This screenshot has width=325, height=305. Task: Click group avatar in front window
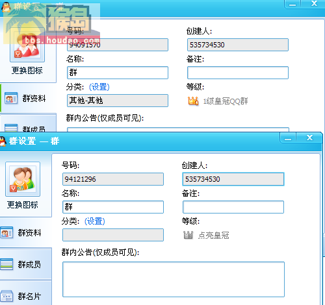[23, 179]
